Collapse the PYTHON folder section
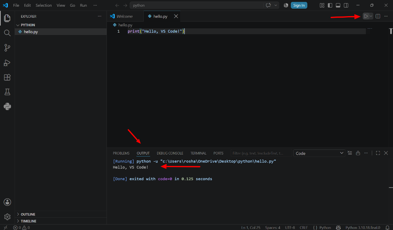The height and width of the screenshot is (230, 393). tap(61, 25)
